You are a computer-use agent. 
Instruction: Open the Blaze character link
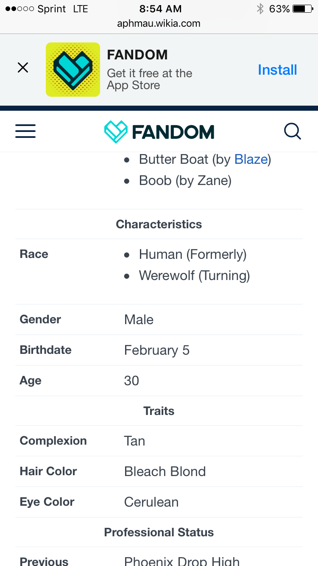[251, 159]
